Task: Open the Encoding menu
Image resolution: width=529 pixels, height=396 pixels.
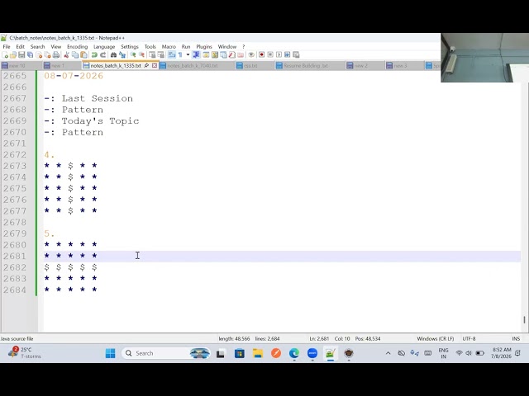Action: 77,46
